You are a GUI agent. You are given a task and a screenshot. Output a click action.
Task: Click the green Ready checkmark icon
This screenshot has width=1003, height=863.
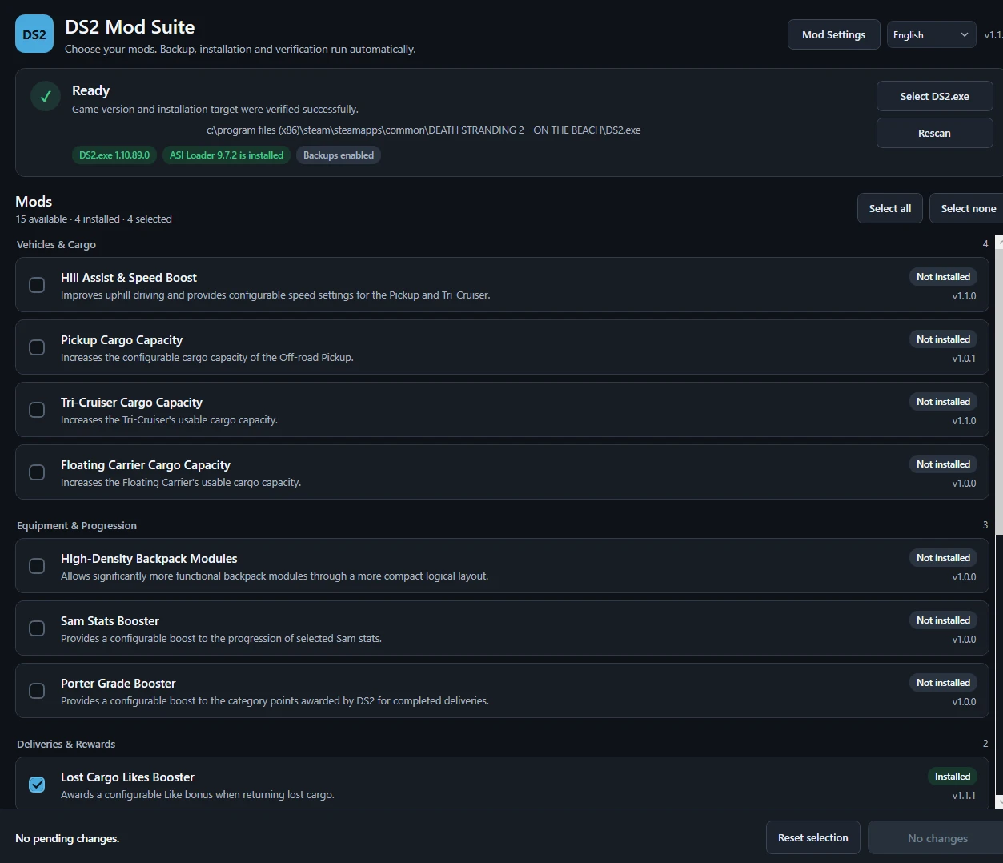coord(46,96)
